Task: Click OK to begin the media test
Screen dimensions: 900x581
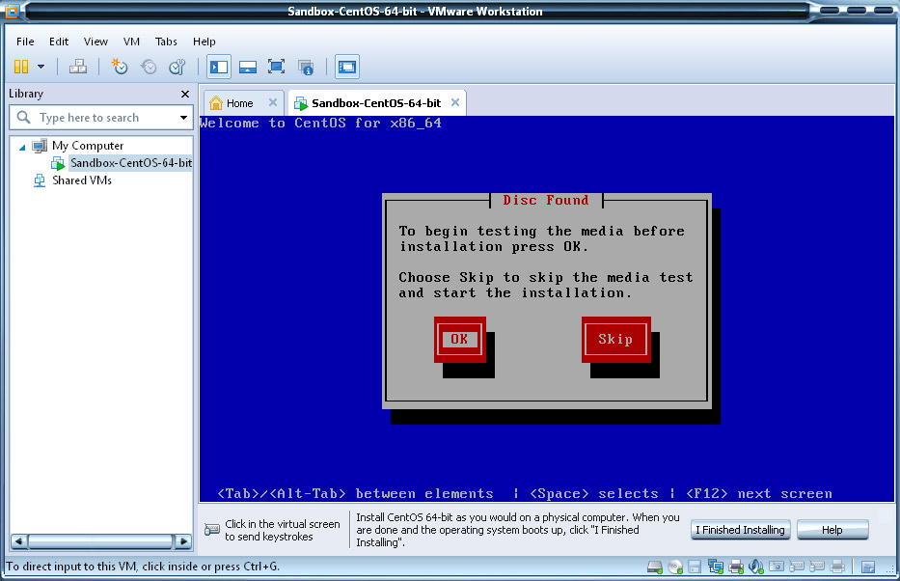Action: coord(459,340)
